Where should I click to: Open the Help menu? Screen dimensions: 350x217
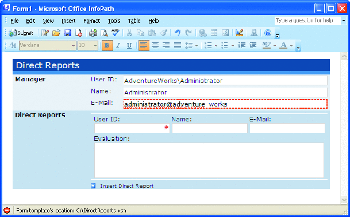point(153,21)
